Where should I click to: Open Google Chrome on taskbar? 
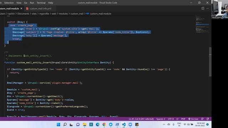pyautogui.click(x=104, y=124)
